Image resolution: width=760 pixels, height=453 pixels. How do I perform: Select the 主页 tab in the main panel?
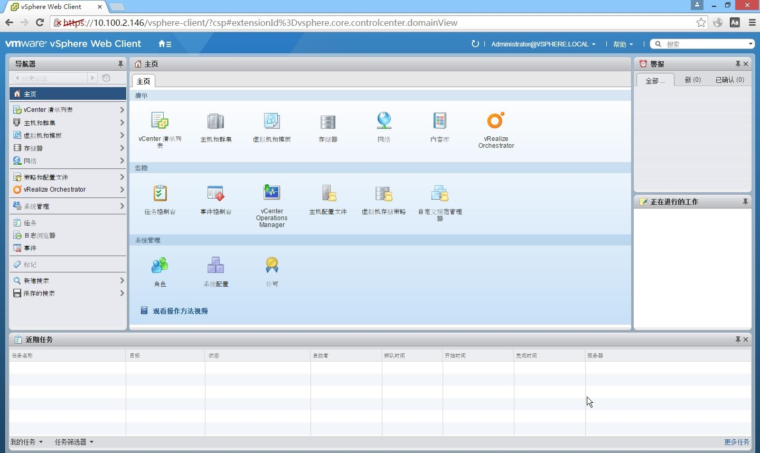coord(144,81)
